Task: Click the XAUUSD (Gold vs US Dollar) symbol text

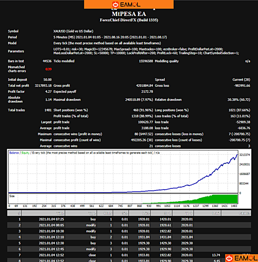Action: (x=73, y=31)
